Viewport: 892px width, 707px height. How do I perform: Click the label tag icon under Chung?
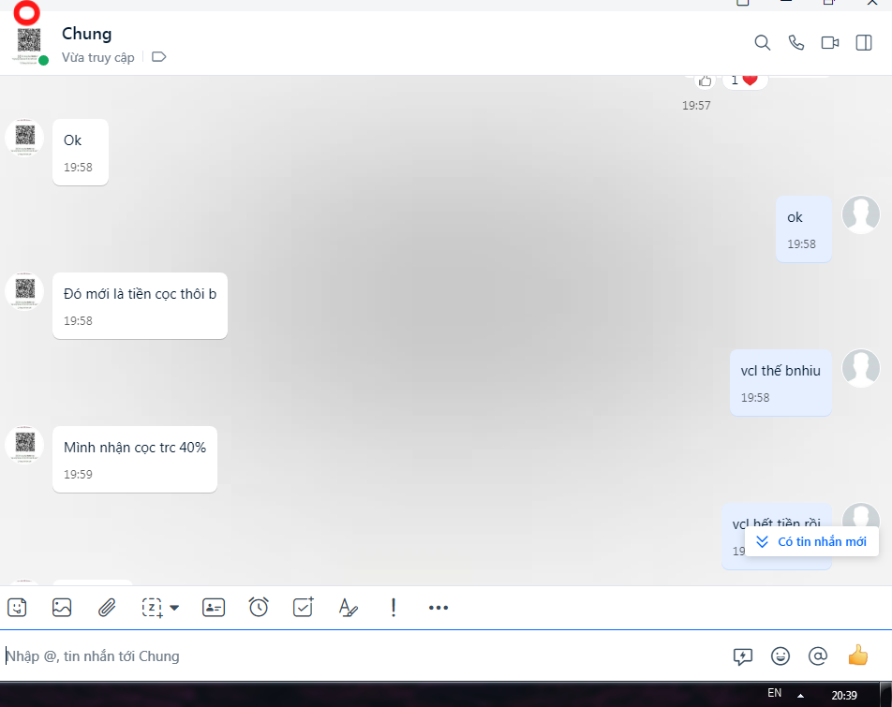click(158, 57)
